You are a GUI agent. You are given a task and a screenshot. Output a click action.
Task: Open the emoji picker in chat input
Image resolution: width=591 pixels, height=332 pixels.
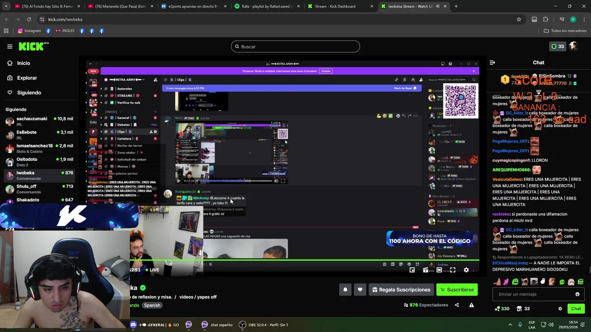577,294
